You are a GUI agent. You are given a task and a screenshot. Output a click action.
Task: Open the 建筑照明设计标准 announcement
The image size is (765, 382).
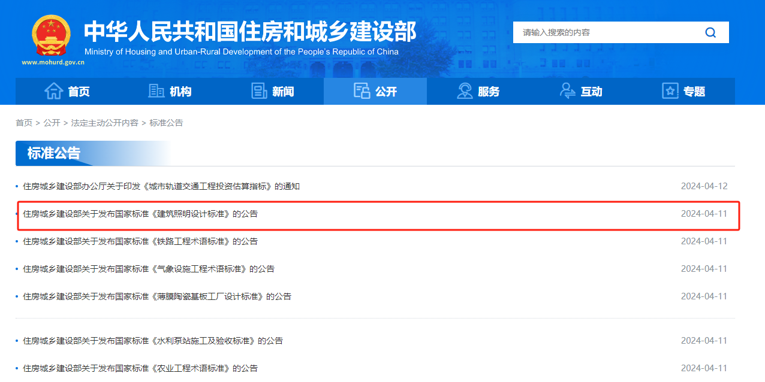click(140, 214)
